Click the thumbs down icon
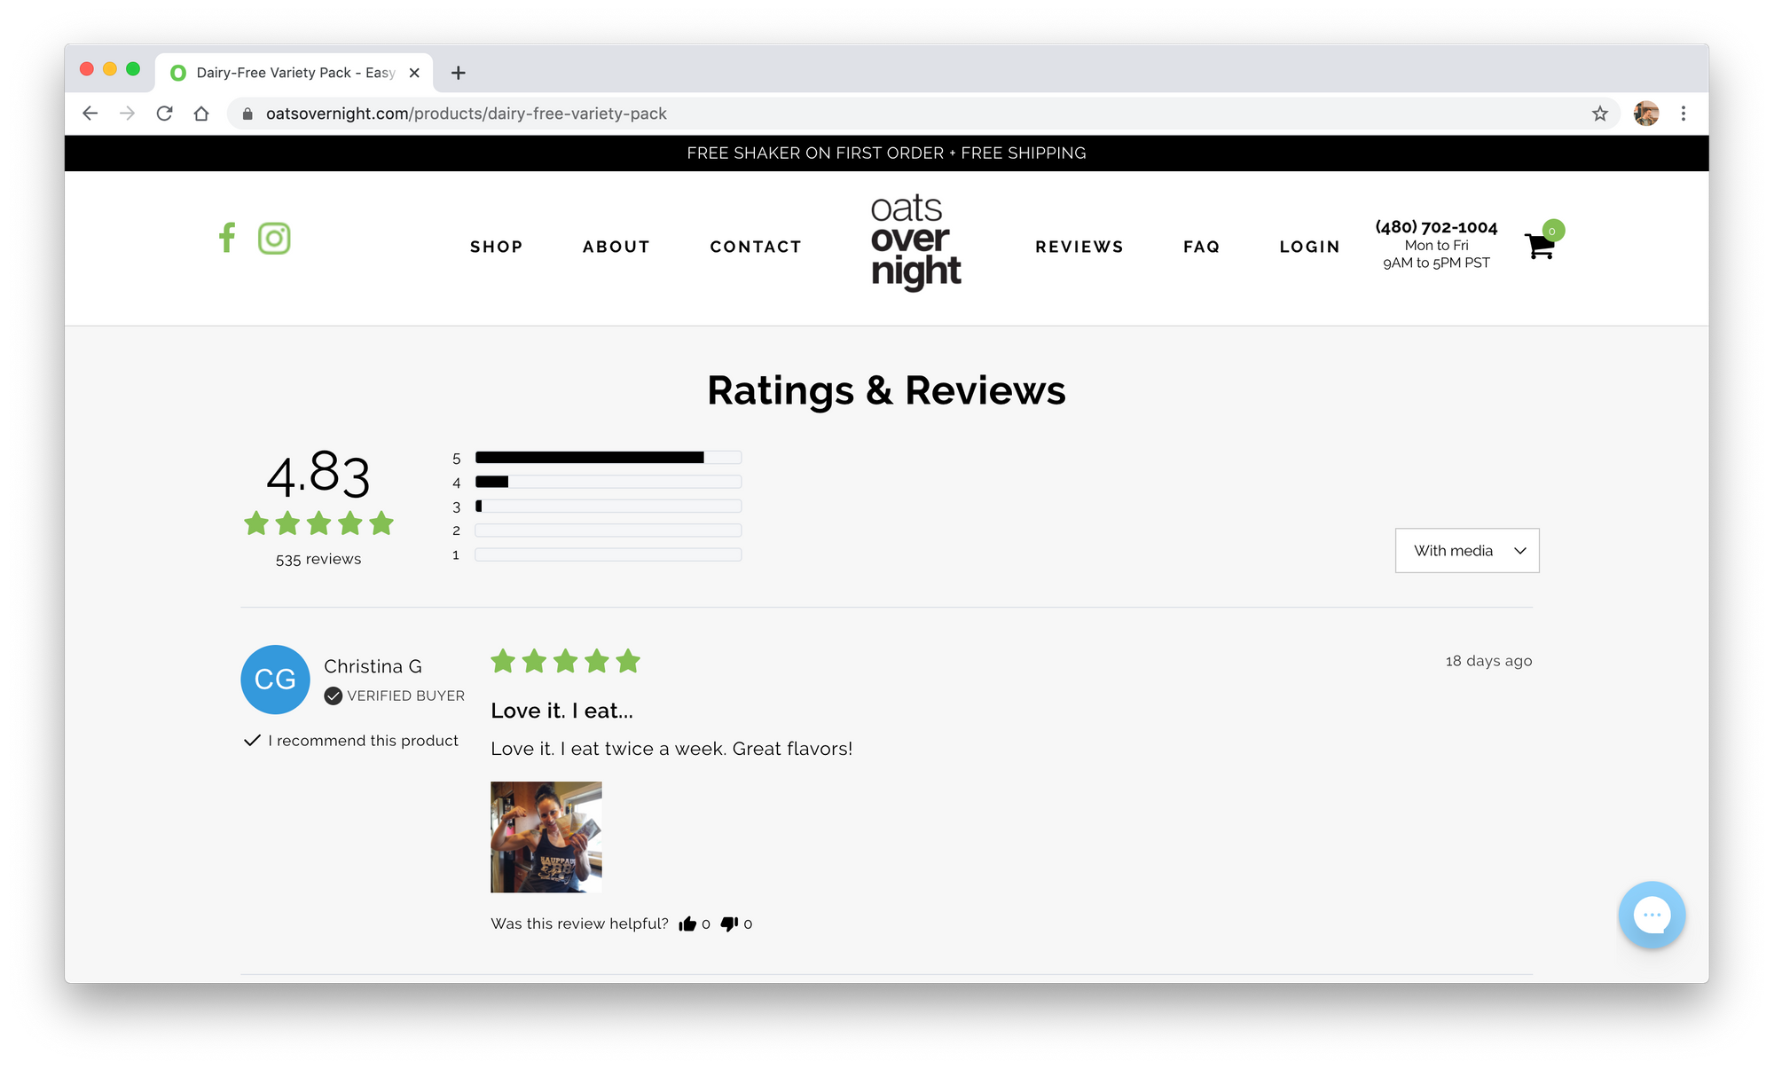The image size is (1774, 1069). 729,924
